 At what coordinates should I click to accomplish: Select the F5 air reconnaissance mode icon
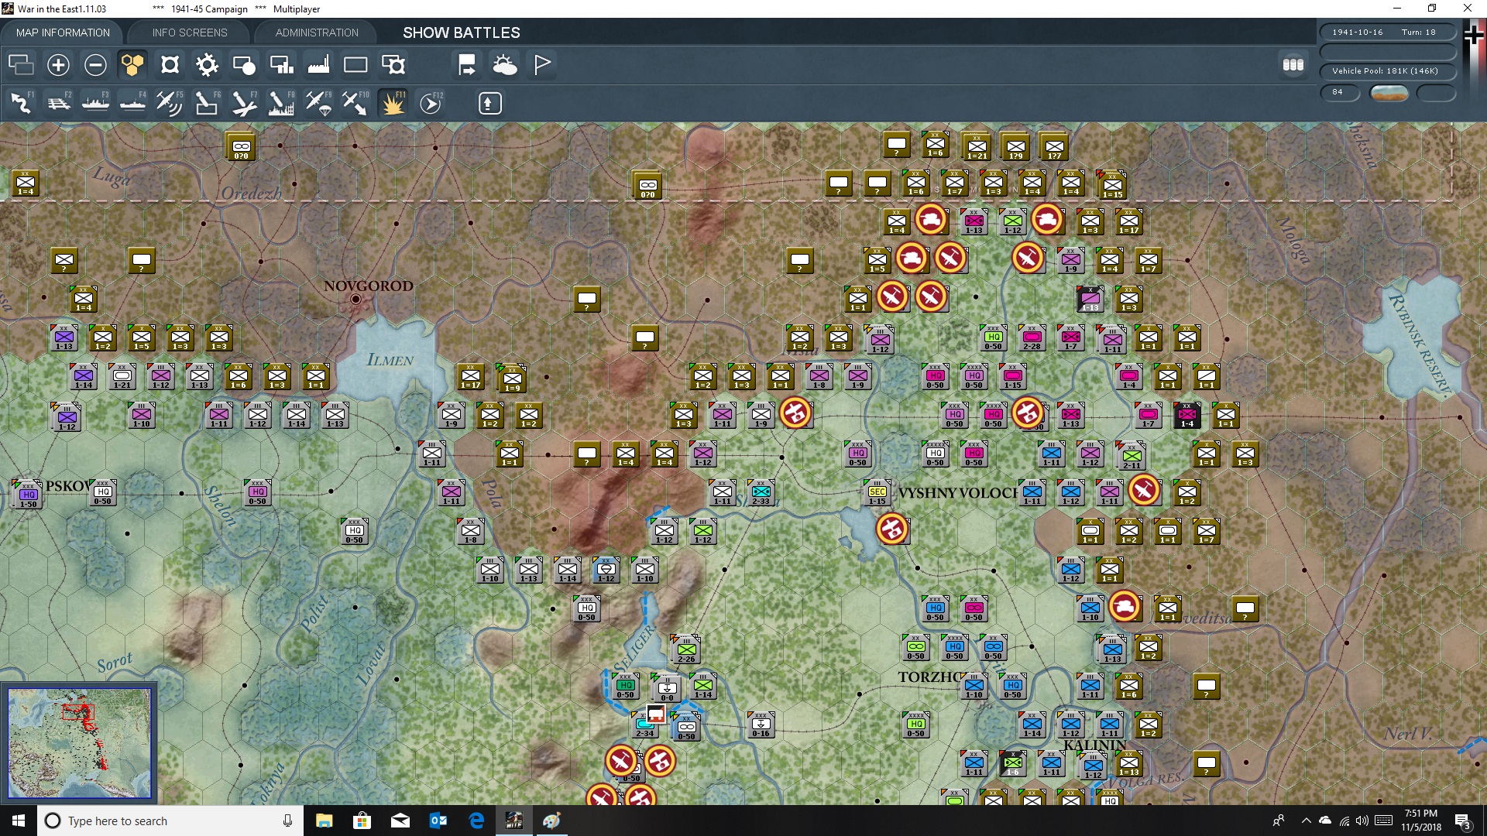point(170,103)
